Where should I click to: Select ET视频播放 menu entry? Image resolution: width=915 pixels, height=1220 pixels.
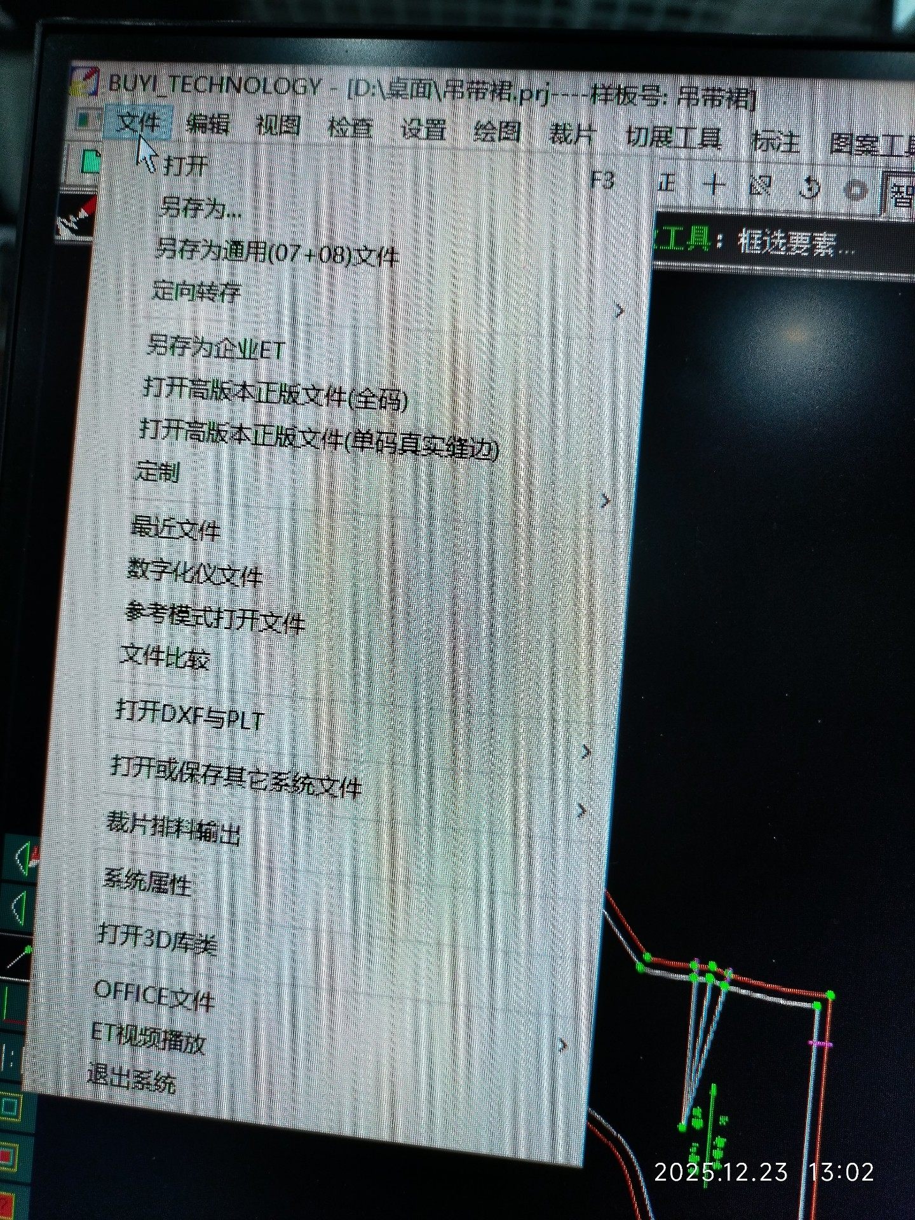[147, 1040]
